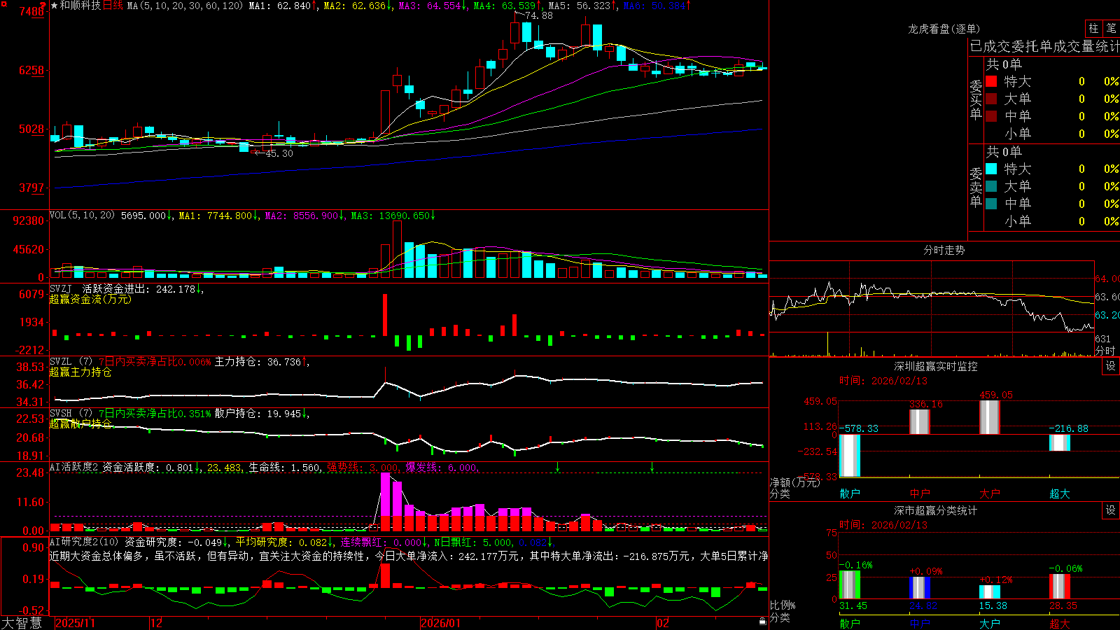
Task: Click the dark red 大单 buy-order swatch
Action: point(991,99)
